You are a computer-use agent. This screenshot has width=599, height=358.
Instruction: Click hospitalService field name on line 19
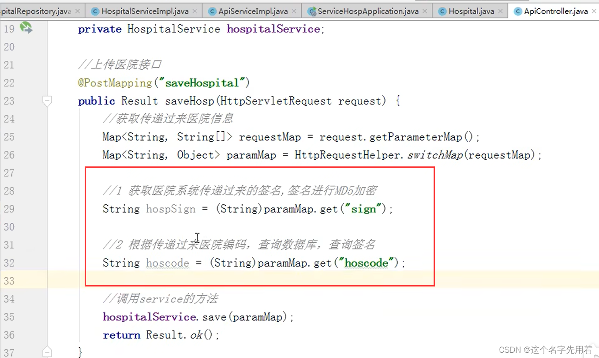tap(273, 29)
